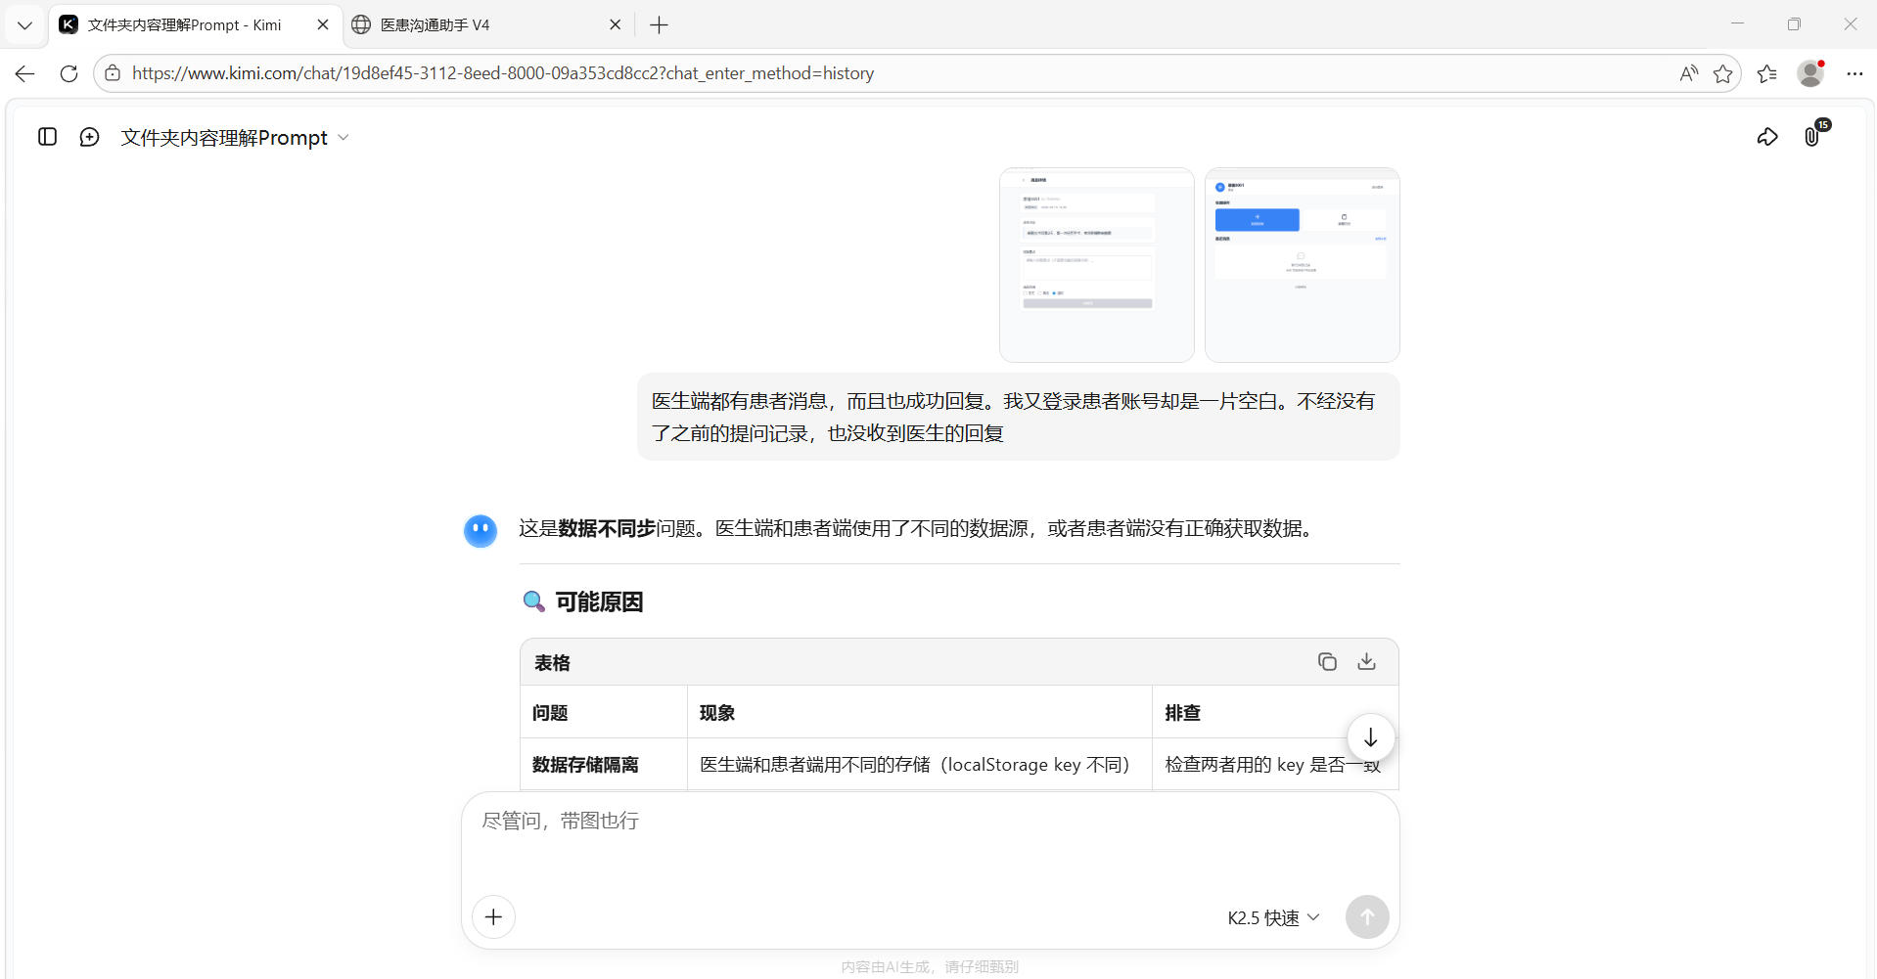
Task: Share this conversation
Action: coord(1766,137)
